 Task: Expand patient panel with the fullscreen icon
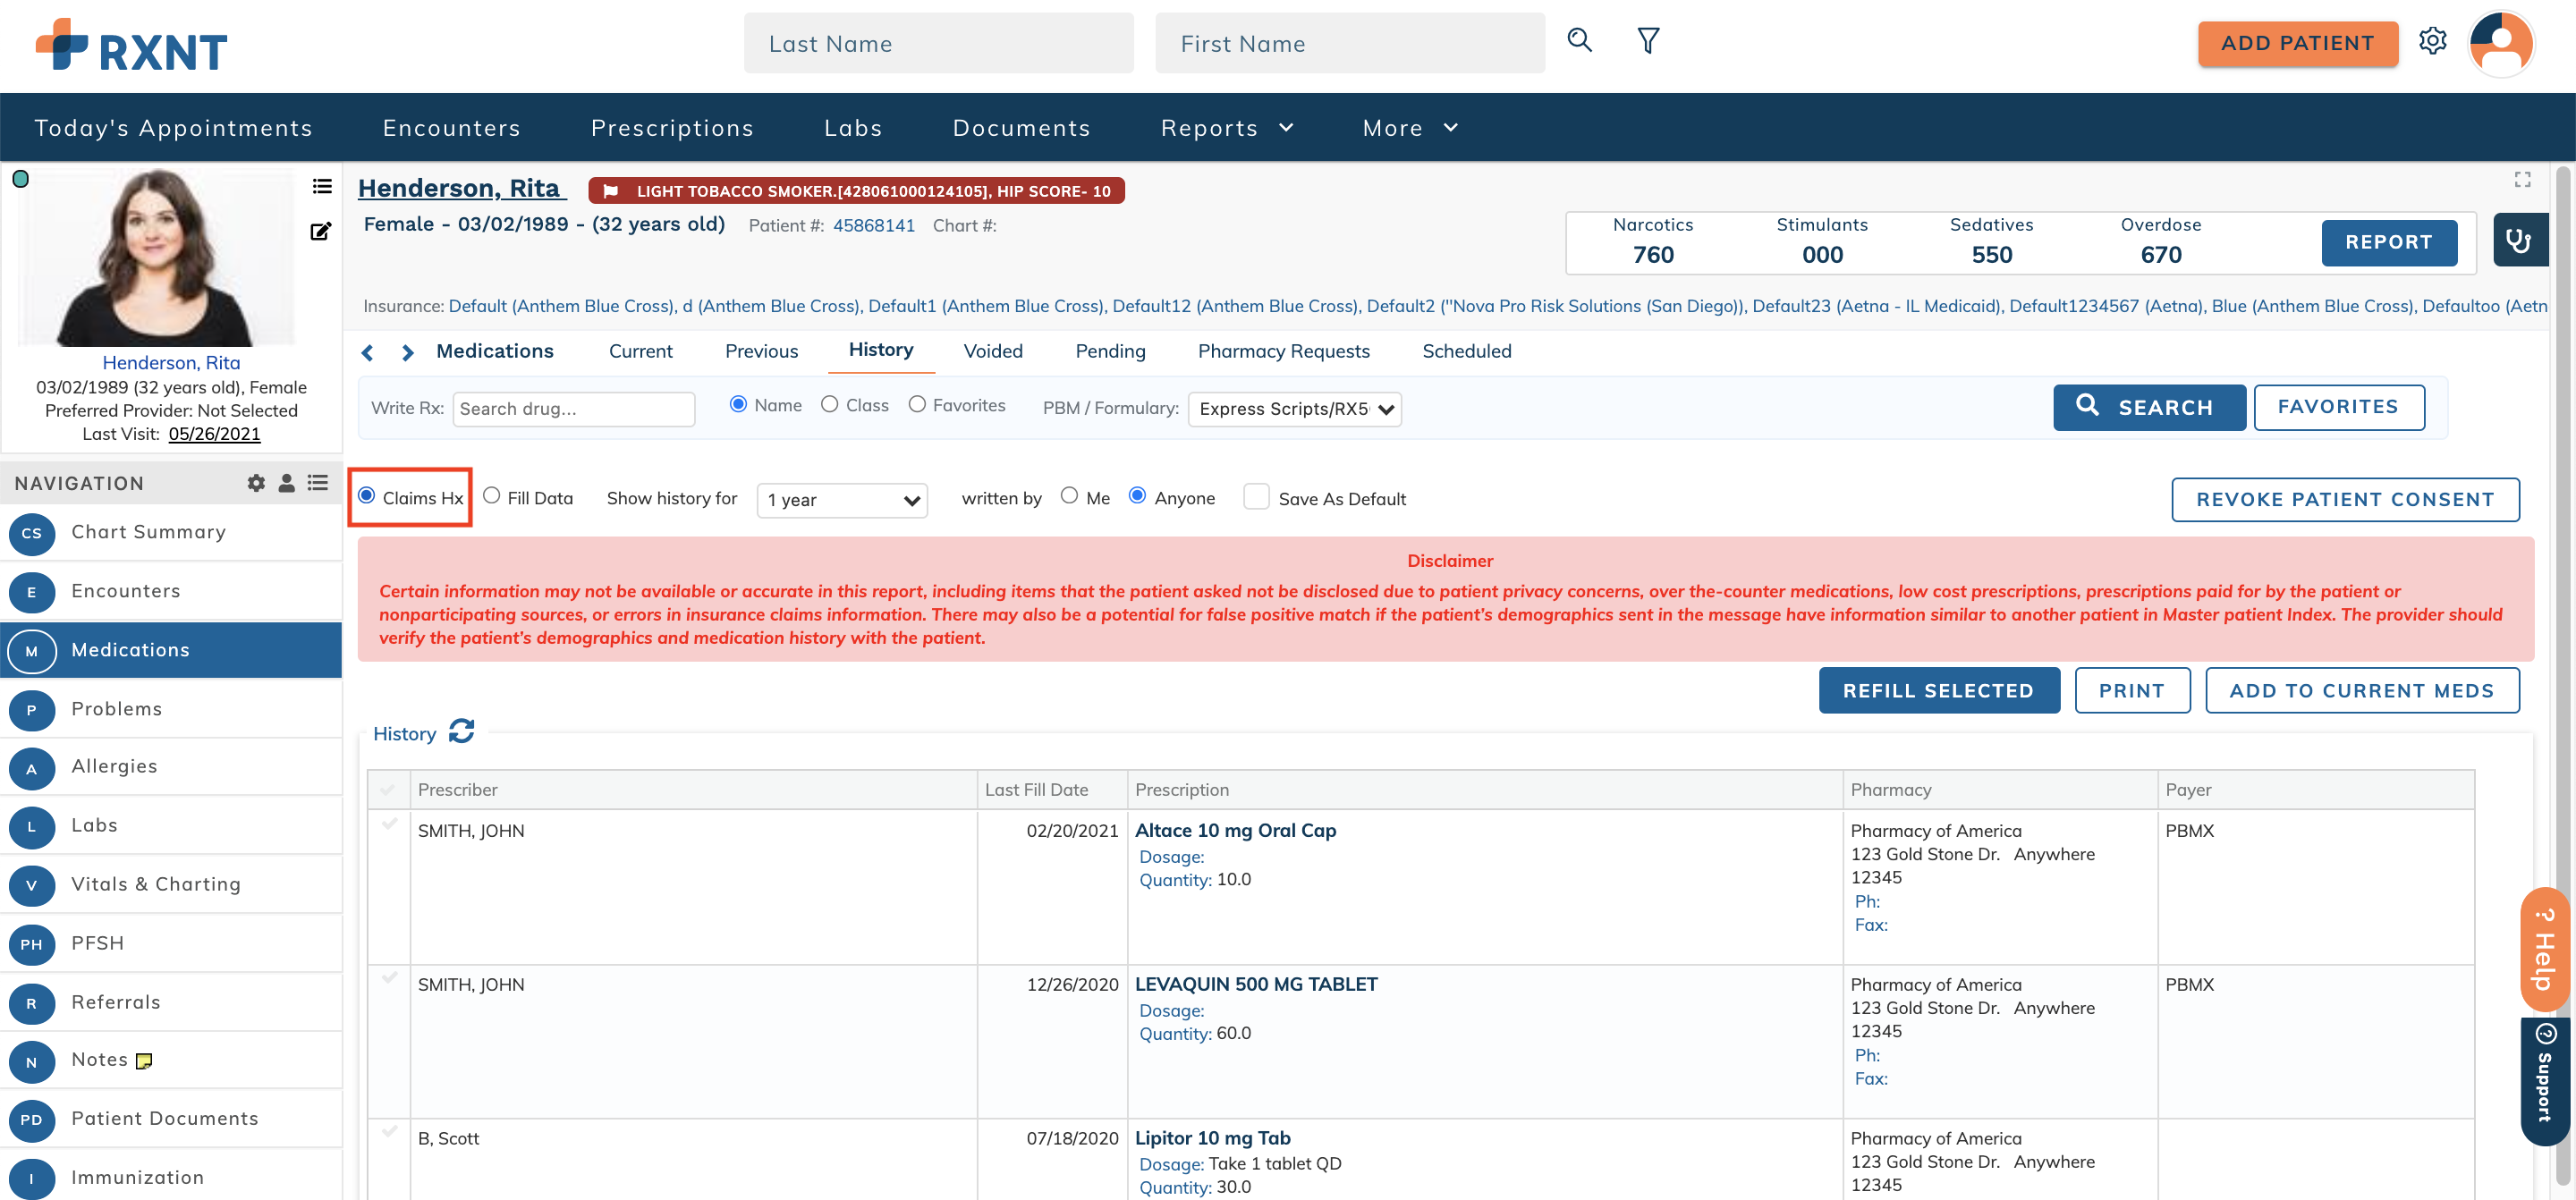(x=2522, y=179)
